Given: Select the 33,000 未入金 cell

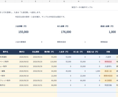Looking at the screenshot, I should click(78, 66).
